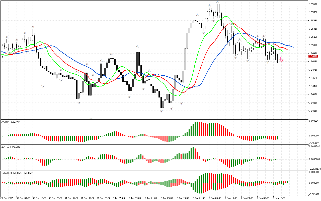Click the red down arrow signal icon

point(281,59)
